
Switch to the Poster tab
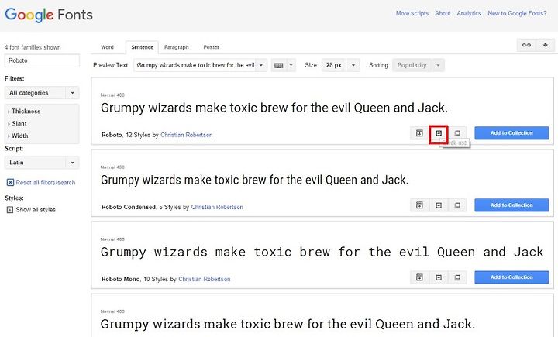pos(211,47)
